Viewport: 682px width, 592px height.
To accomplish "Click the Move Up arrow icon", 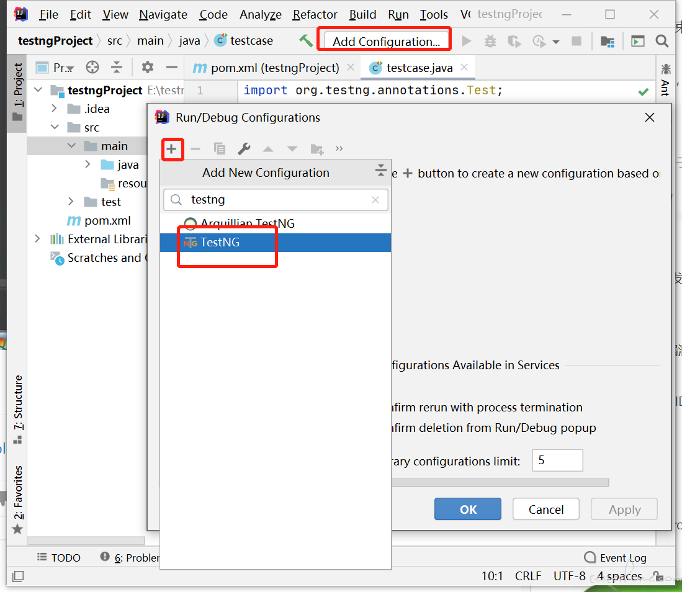I will coord(268,149).
